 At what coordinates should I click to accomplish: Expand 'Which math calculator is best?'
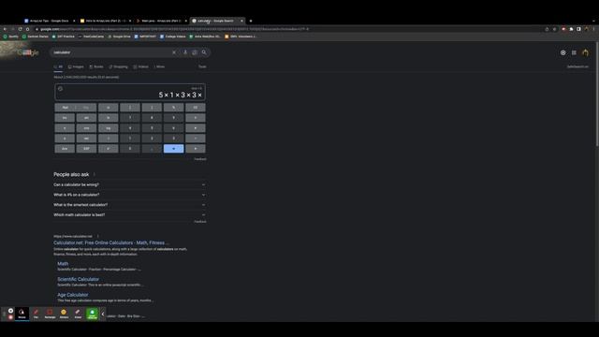point(129,214)
